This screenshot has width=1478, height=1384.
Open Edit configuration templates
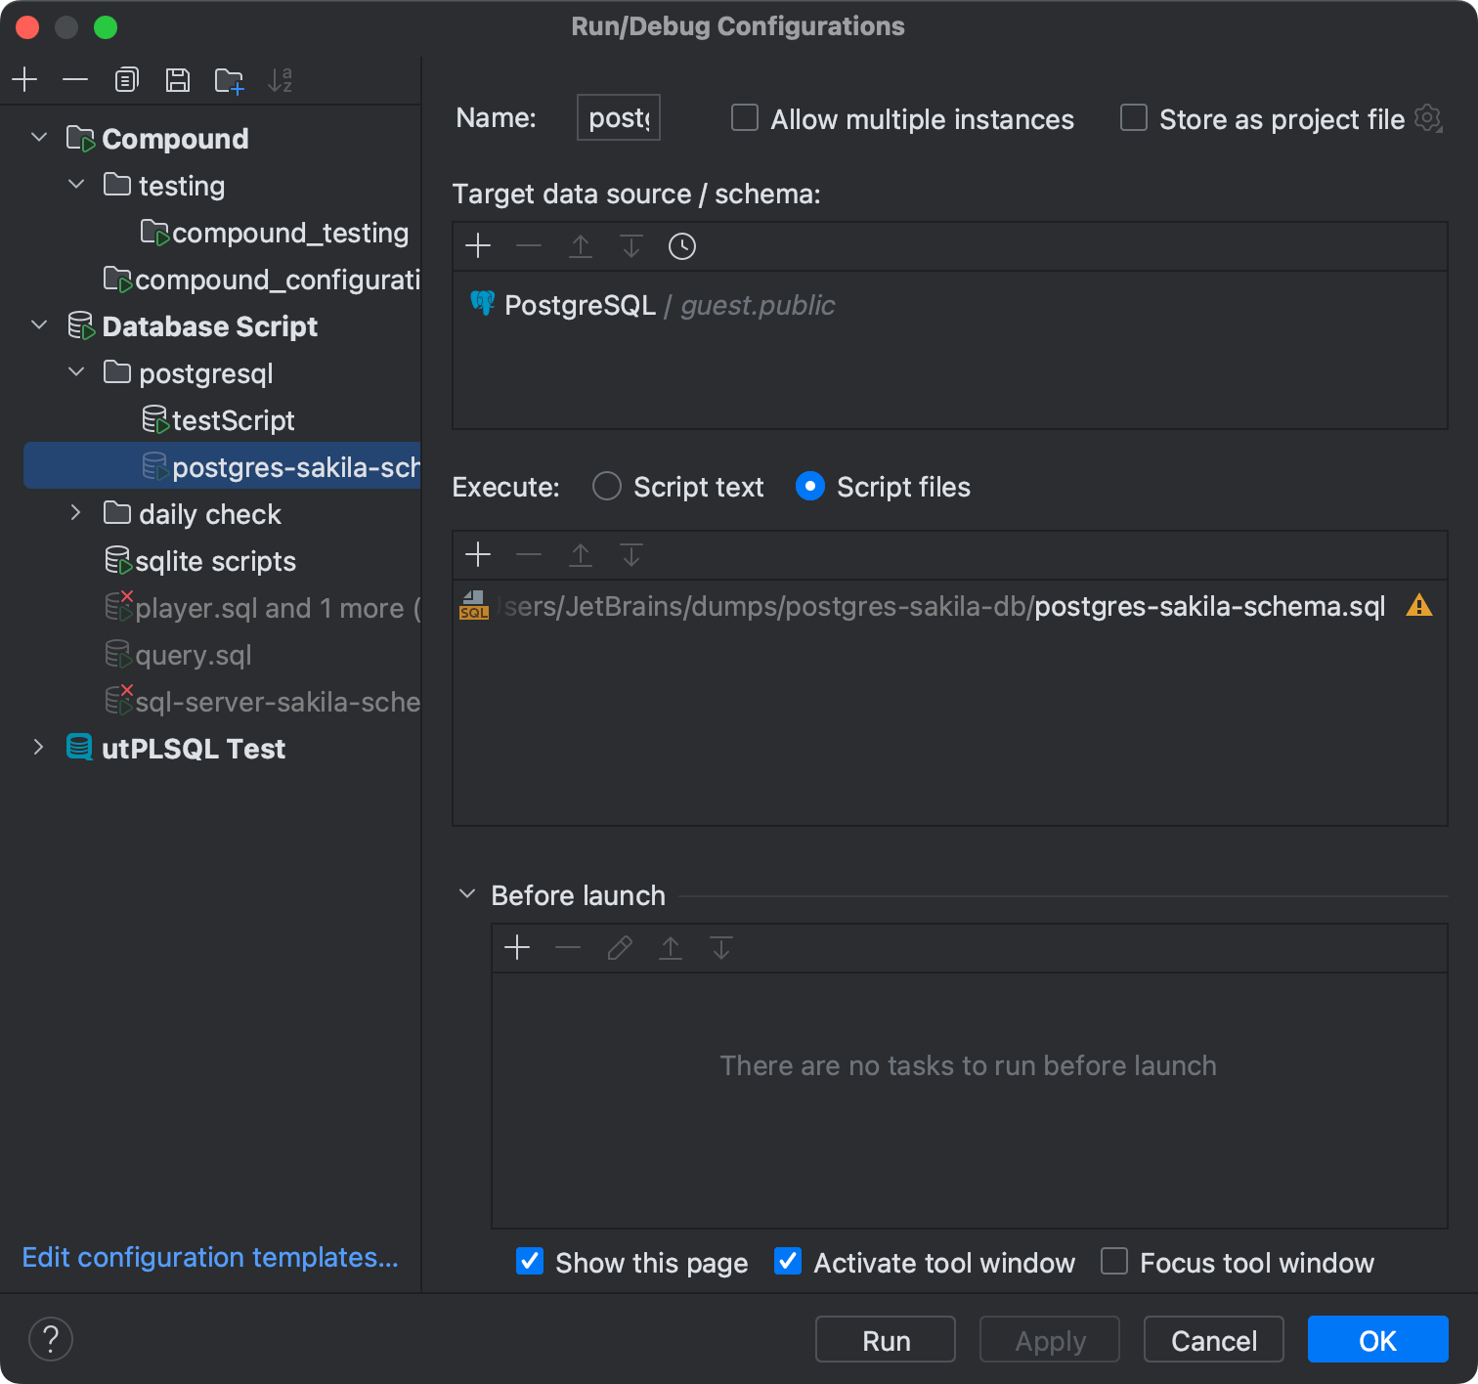point(210,1257)
